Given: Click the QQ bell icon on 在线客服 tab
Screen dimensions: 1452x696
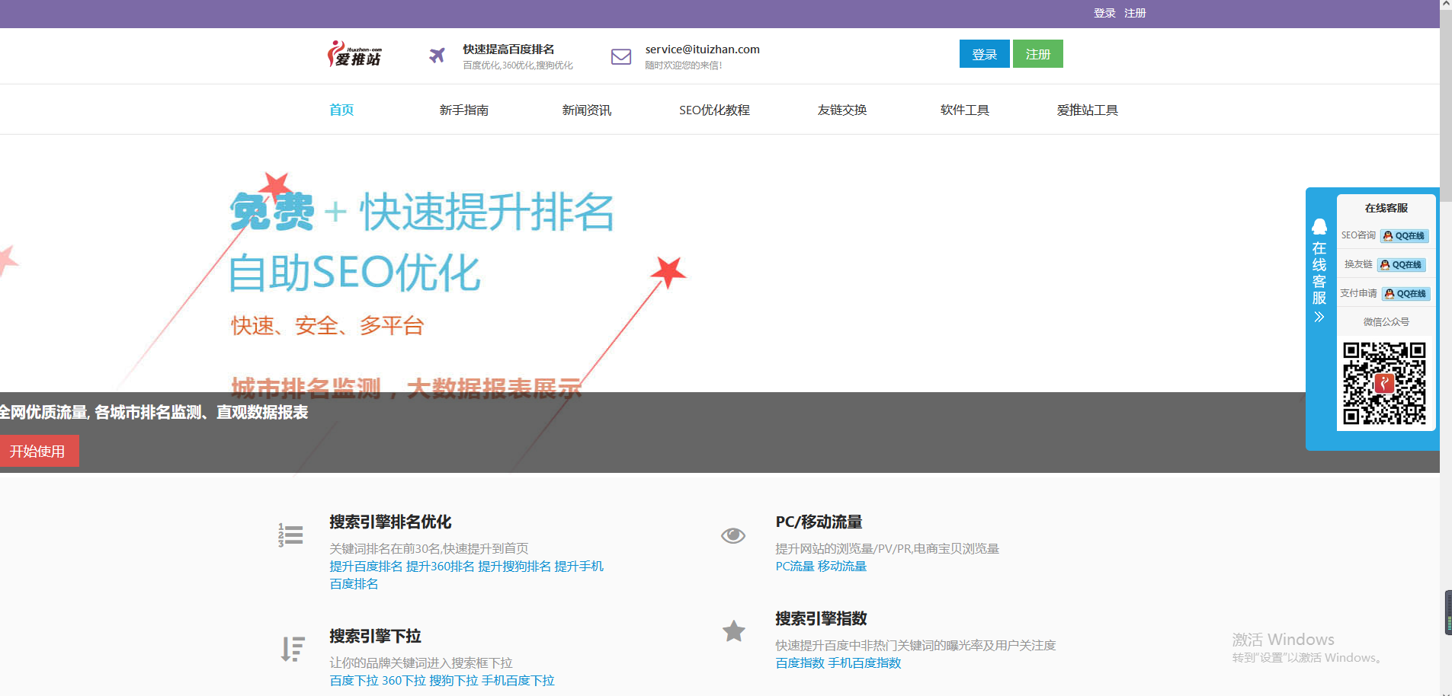Looking at the screenshot, I should pos(1319,227).
